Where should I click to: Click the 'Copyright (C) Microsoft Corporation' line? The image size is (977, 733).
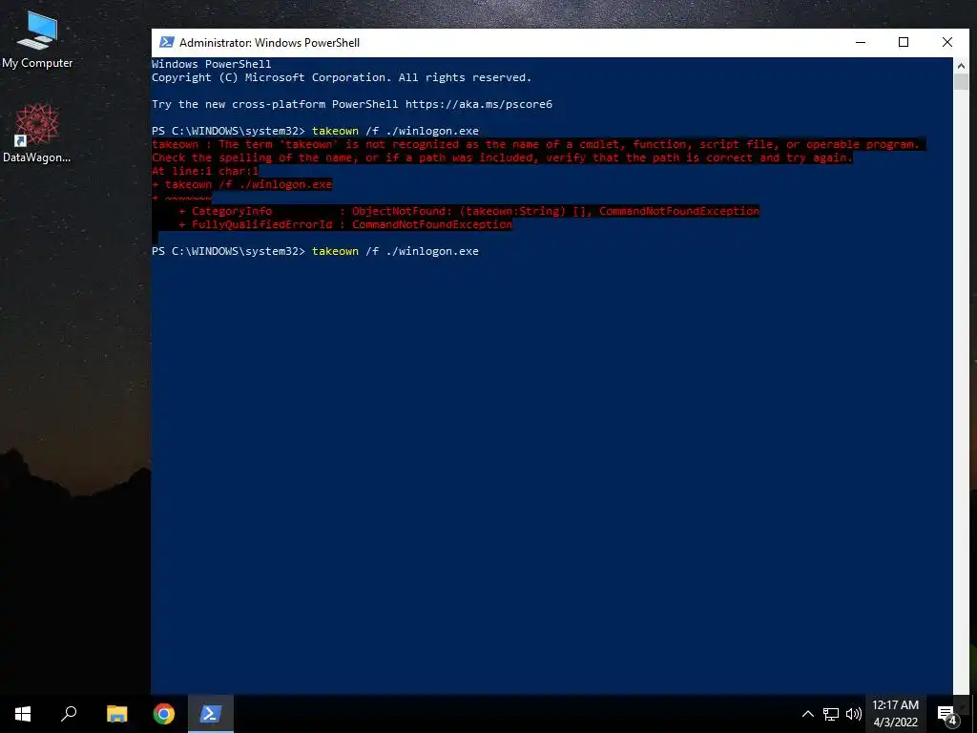[342, 77]
